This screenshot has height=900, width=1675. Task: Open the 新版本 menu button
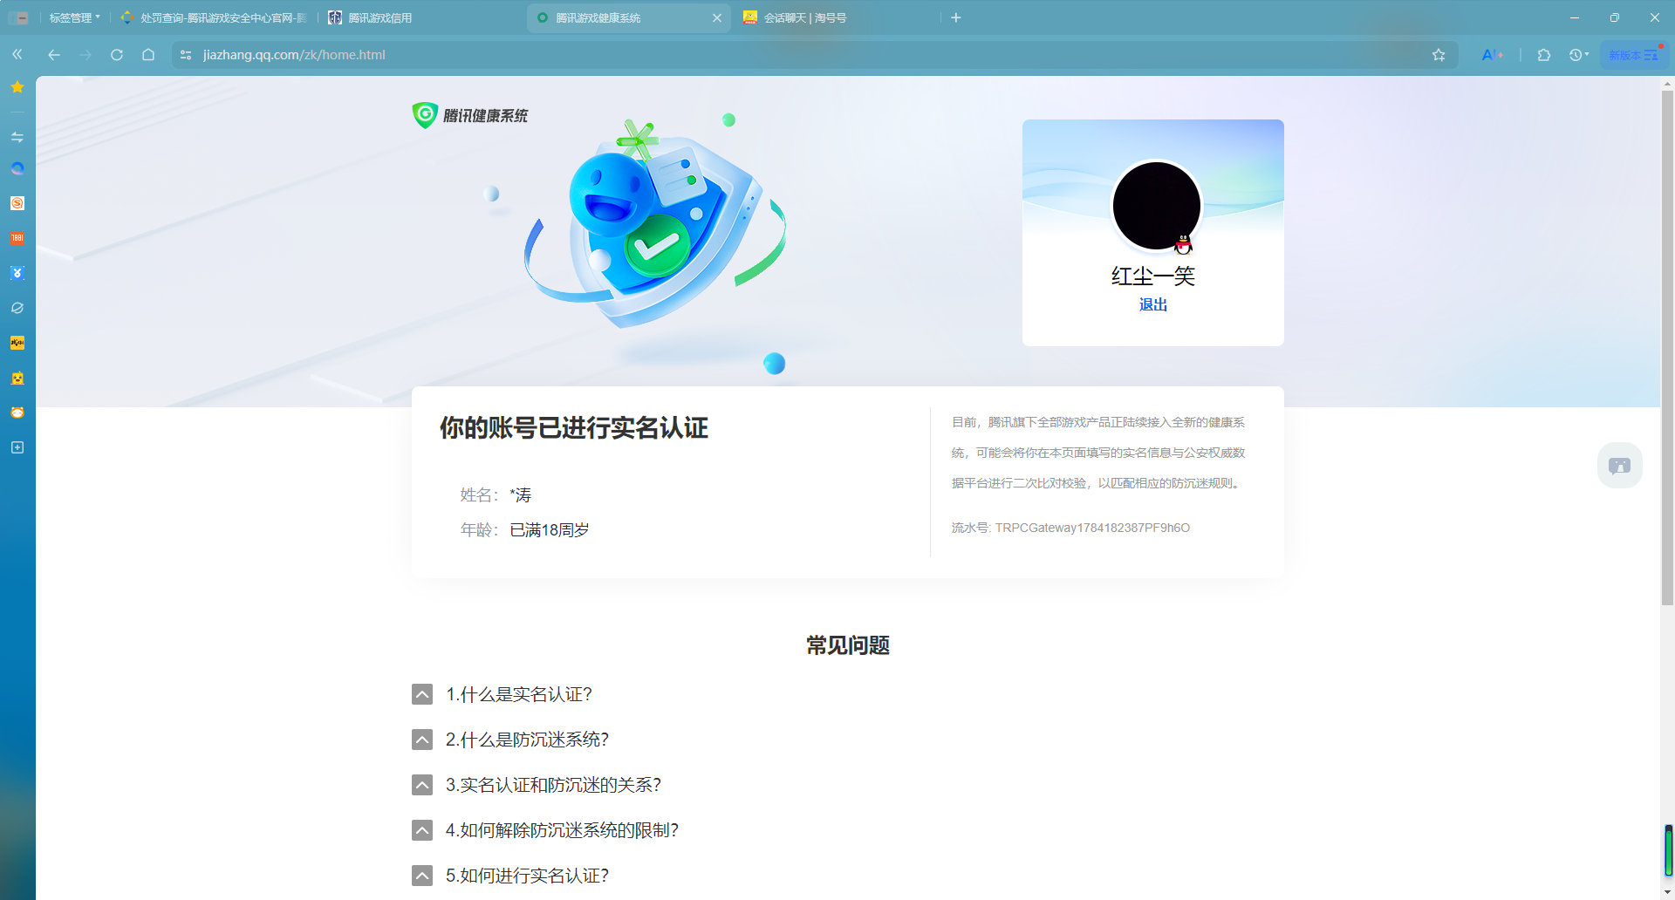point(1634,55)
